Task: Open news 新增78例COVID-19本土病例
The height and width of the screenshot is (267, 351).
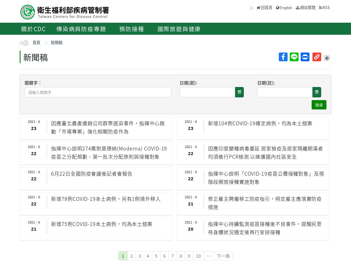Action: [106, 199]
